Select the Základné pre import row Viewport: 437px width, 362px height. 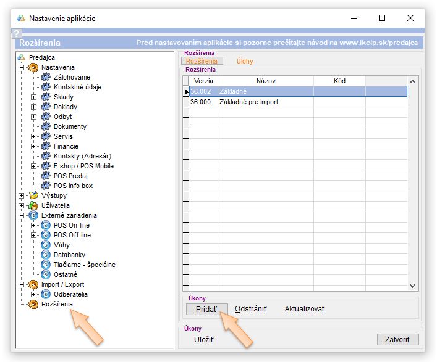(x=248, y=102)
